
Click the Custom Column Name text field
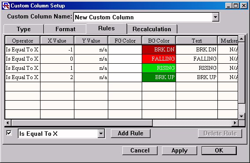click(143, 17)
